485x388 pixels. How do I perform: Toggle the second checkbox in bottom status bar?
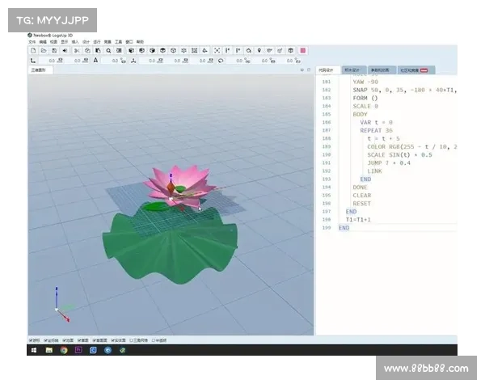pyautogui.click(x=45, y=340)
